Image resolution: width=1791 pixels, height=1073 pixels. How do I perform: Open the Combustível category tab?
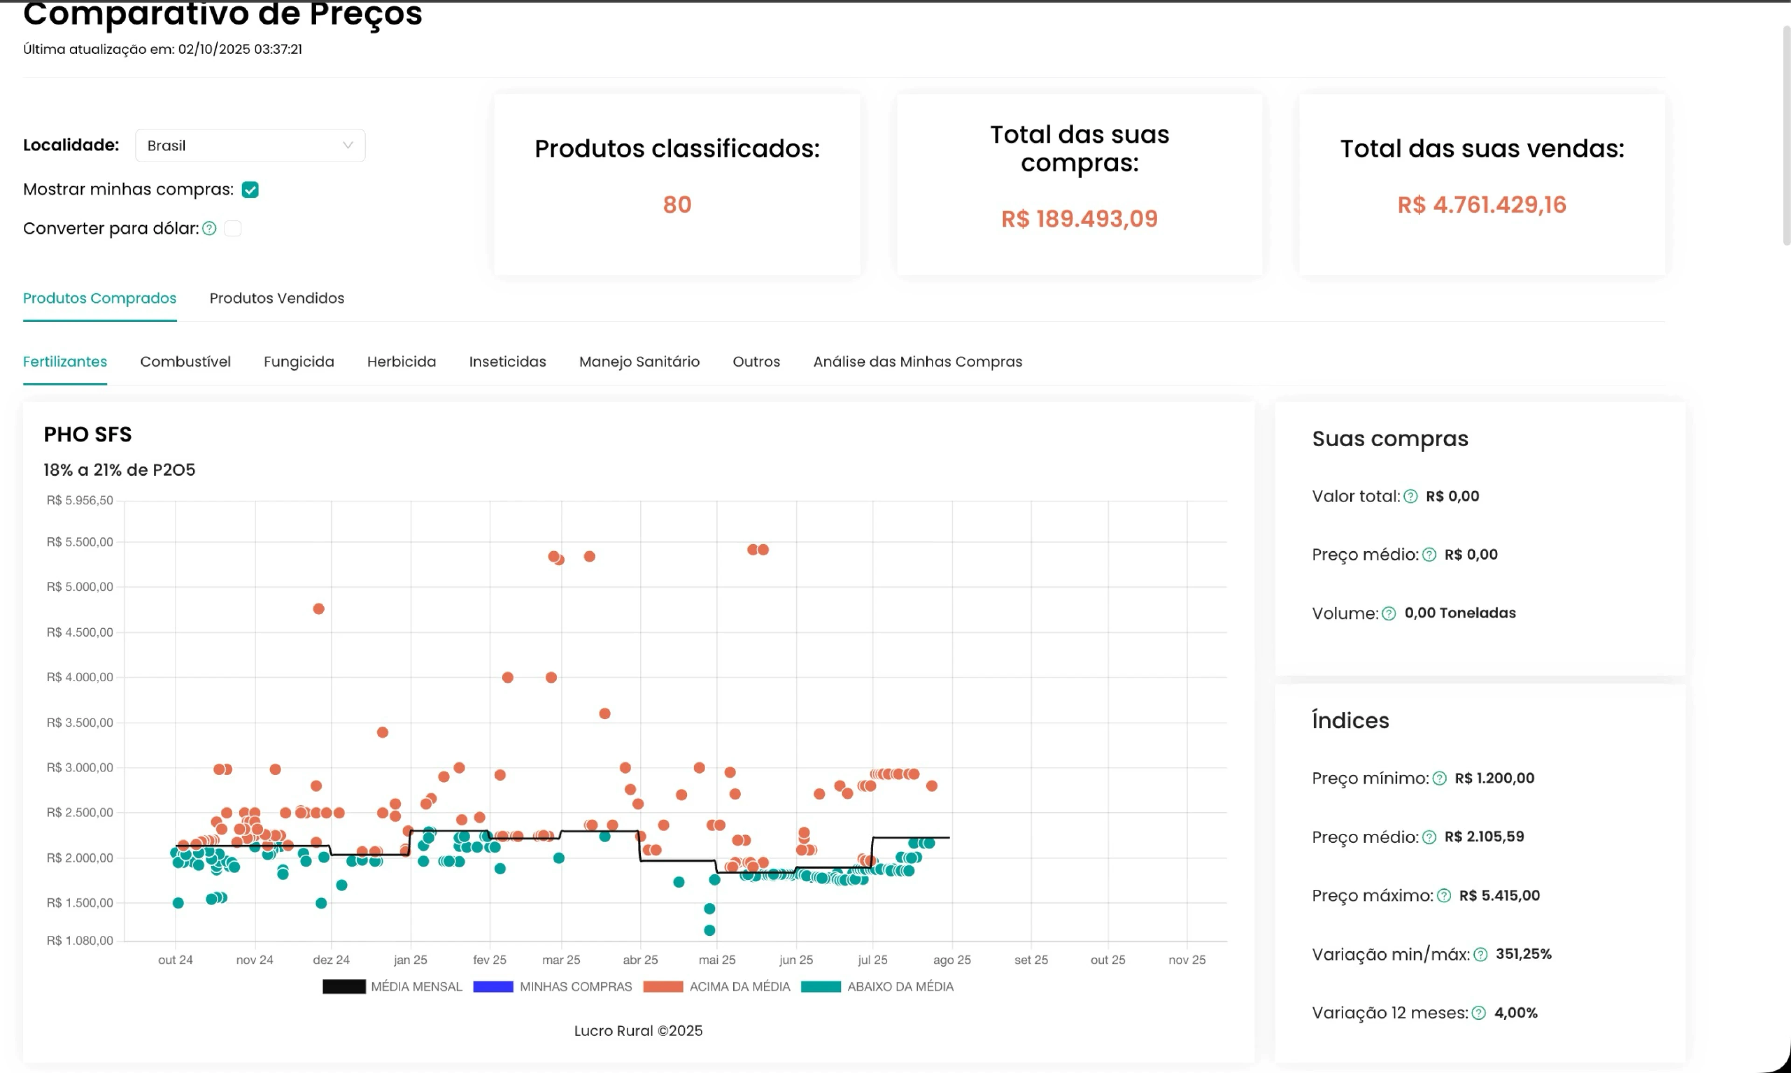click(x=185, y=361)
